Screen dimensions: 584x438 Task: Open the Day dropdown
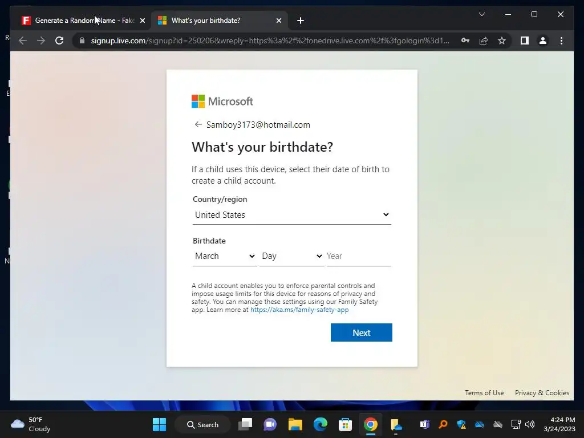click(x=291, y=256)
